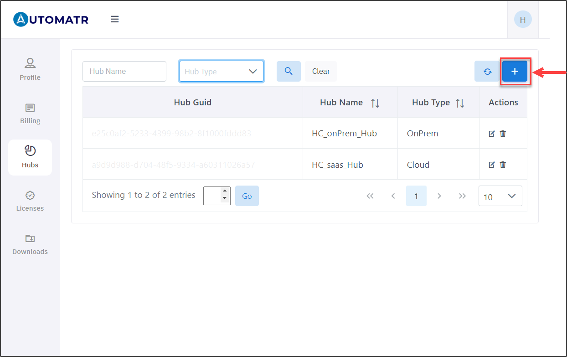Screen dimensions: 567x357
Task: Select Hubs in the sidebar
Action: (x=30, y=157)
